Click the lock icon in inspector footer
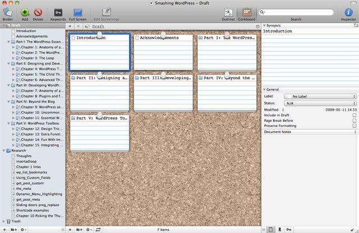This screenshot has width=359, height=233. tap(352, 230)
